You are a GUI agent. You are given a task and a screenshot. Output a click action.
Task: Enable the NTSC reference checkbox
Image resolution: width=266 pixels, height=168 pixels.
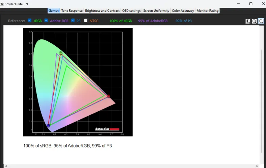(x=86, y=20)
